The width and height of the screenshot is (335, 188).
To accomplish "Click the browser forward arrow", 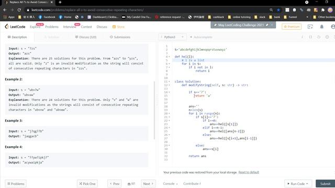I will (12, 10).
